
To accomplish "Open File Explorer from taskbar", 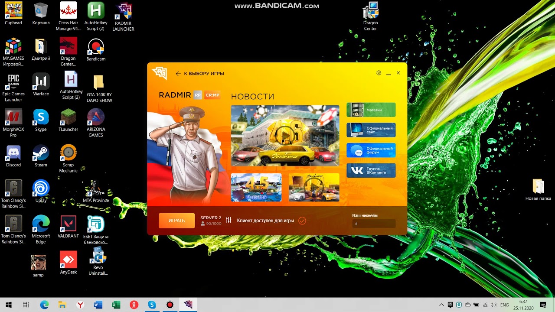I will point(62,305).
